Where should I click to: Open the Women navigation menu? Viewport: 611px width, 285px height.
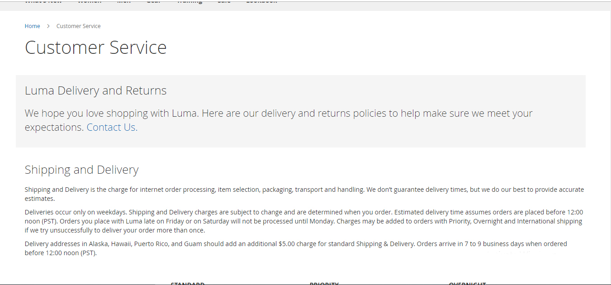(89, 2)
